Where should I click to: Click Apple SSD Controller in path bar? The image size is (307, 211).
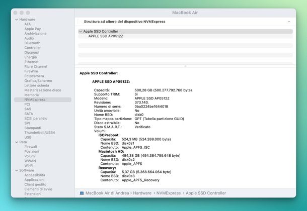pos(206,193)
